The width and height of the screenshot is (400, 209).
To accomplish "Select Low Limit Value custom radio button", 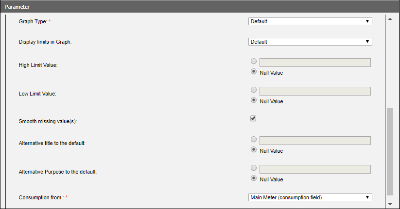I will (x=253, y=91).
